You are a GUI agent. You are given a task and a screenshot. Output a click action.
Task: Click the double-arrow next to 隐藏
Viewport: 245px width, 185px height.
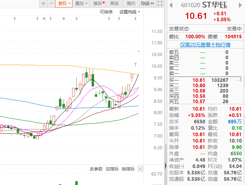click(152, 4)
